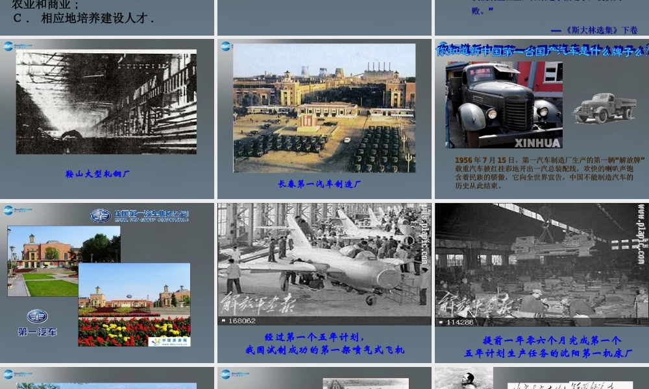The width and height of the screenshot is (649, 389).
Task: Click the title asking about first domestic car
Action: 543,51
